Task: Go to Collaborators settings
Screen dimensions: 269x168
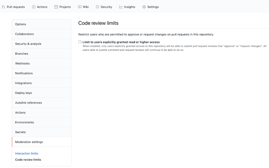Action: pos(24,34)
